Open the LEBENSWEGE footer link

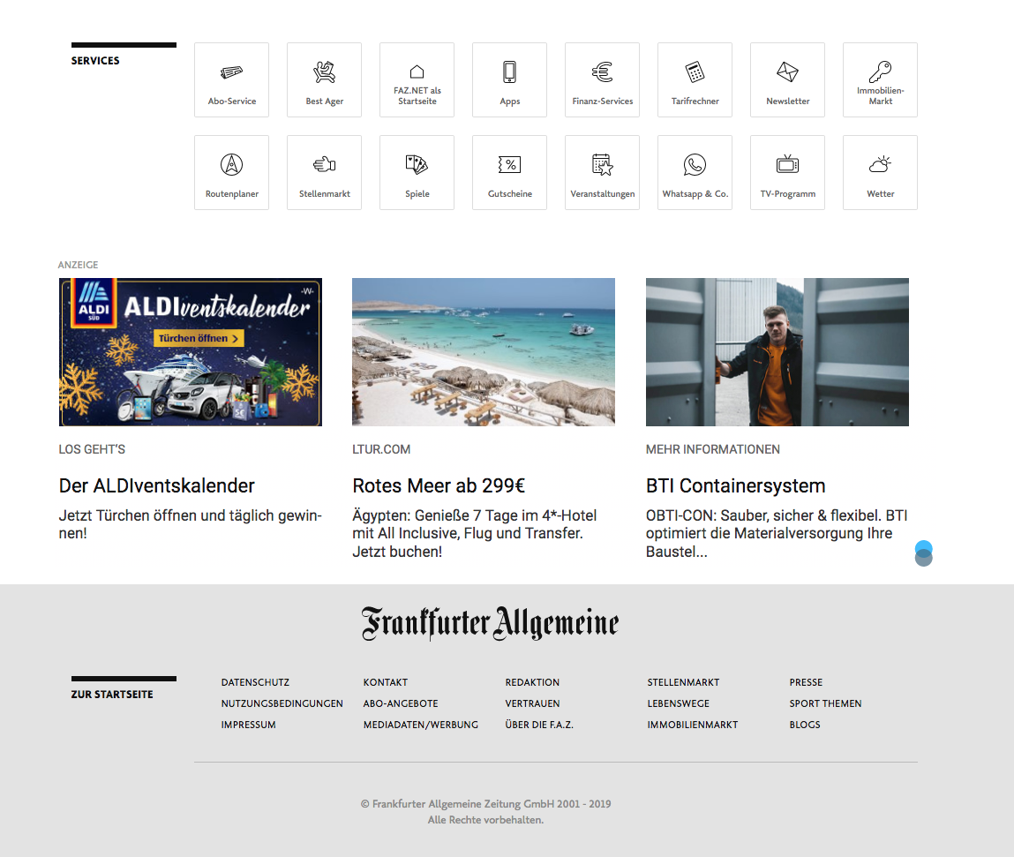(679, 703)
